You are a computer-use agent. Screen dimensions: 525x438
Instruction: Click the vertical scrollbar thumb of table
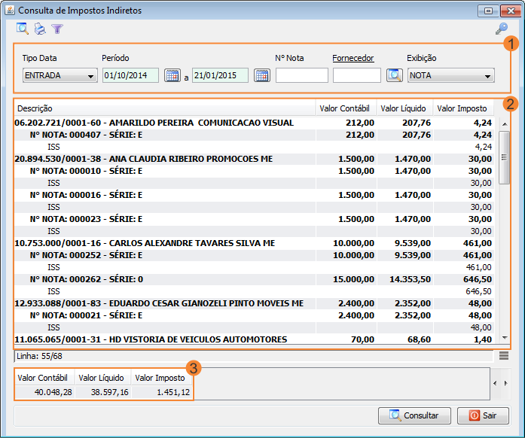point(504,157)
